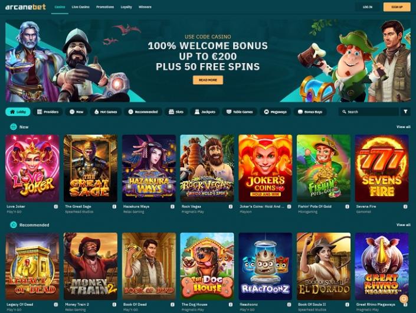Click info icon next to Rock Vegas
This screenshot has height=313, width=416.
coord(231,207)
